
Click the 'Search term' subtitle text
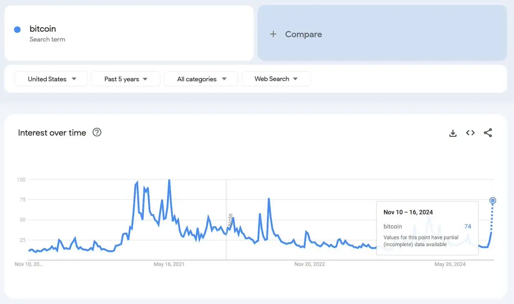tap(47, 39)
